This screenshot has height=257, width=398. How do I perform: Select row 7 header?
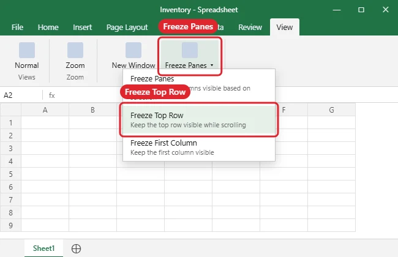(x=10, y=200)
